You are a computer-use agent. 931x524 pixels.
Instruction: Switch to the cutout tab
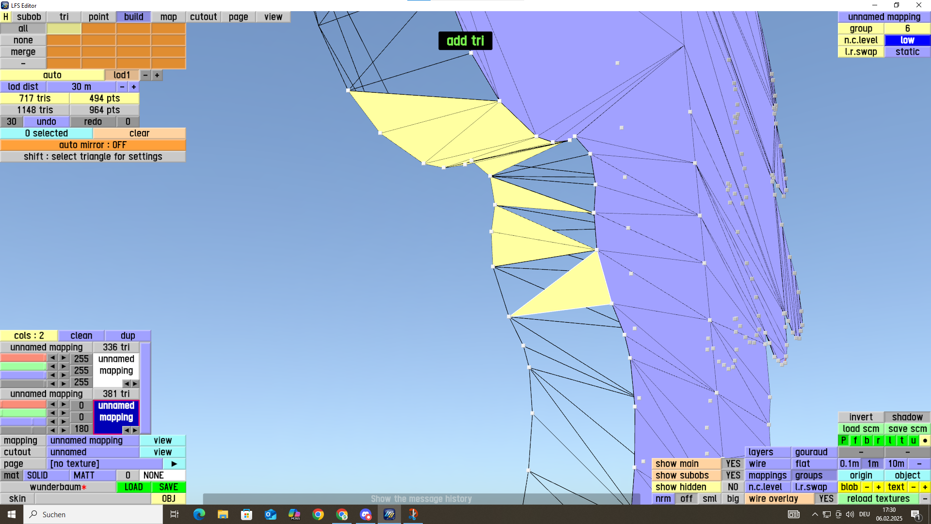click(x=203, y=17)
